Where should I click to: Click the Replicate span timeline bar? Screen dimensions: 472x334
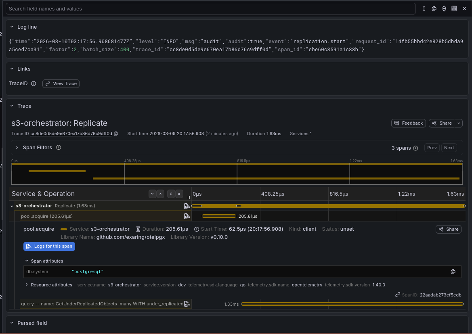click(x=328, y=206)
